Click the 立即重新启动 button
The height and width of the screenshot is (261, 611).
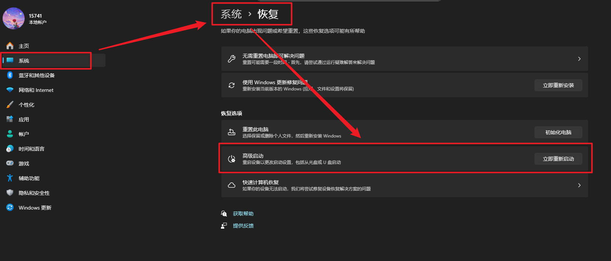(558, 159)
